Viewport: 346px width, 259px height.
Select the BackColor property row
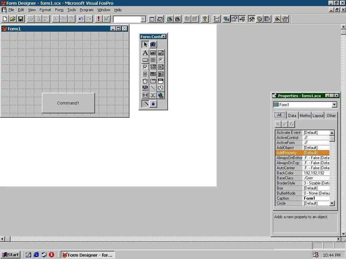(302, 173)
